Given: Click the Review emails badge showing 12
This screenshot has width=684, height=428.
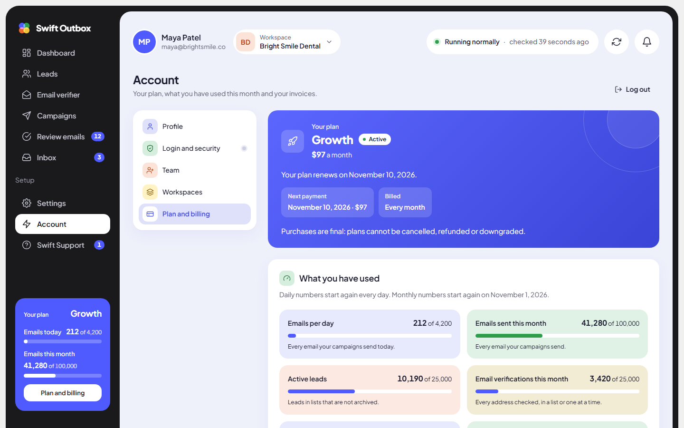Looking at the screenshot, I should (x=98, y=136).
